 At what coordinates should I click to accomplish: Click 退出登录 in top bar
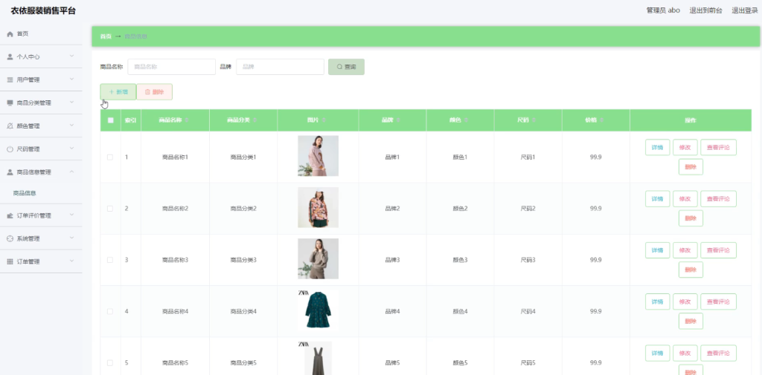744,10
